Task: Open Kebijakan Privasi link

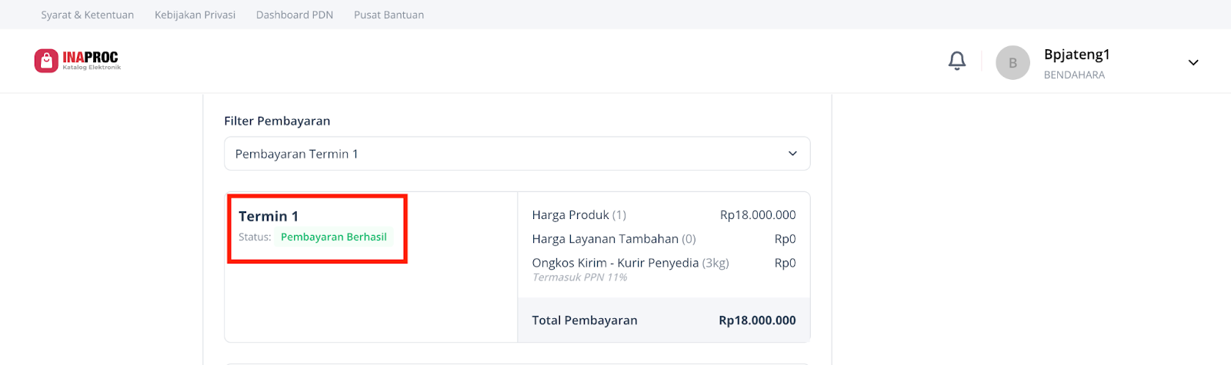Action: click(195, 15)
